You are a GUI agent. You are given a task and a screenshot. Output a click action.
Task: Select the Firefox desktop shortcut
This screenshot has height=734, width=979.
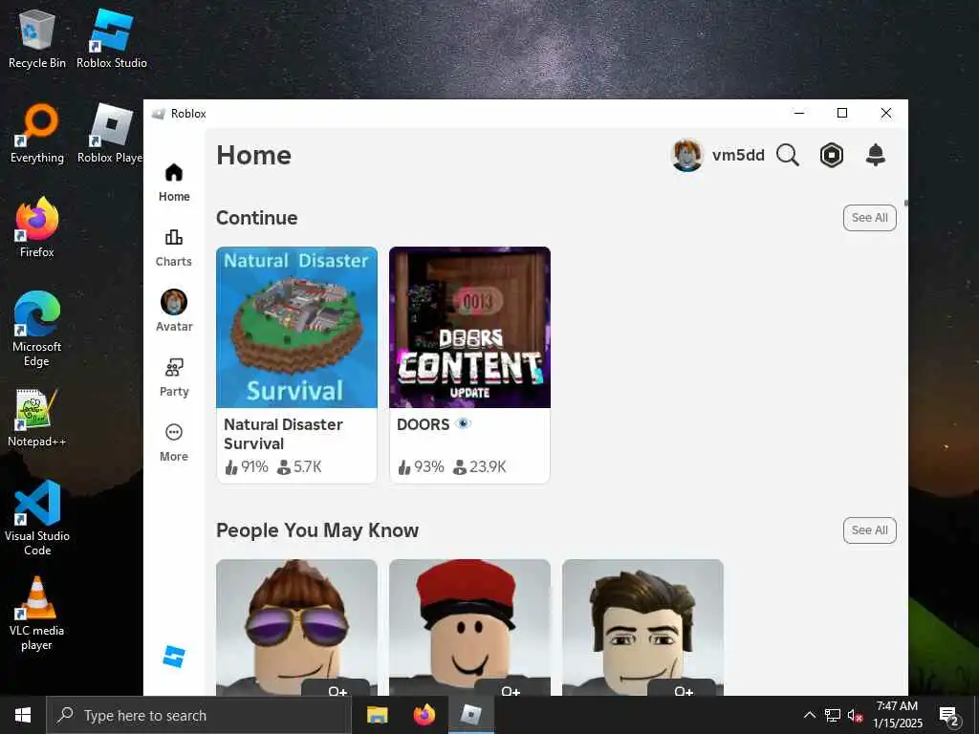pos(37,227)
